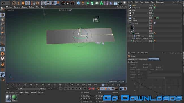Click Render to Picture Viewer icon
Viewport: 184px width, 103px height.
coord(68,3)
